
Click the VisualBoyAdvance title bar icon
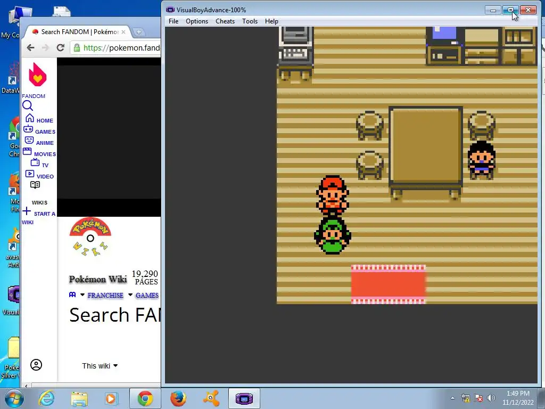(x=170, y=10)
